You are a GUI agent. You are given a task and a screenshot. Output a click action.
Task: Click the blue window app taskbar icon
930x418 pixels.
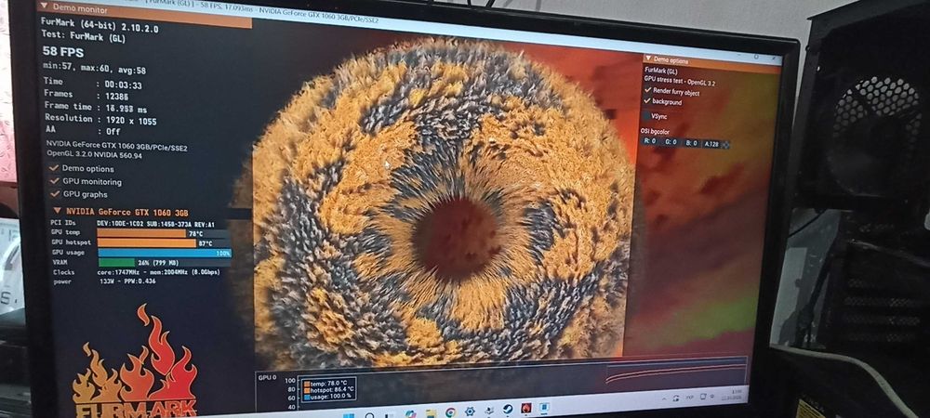pos(544,408)
